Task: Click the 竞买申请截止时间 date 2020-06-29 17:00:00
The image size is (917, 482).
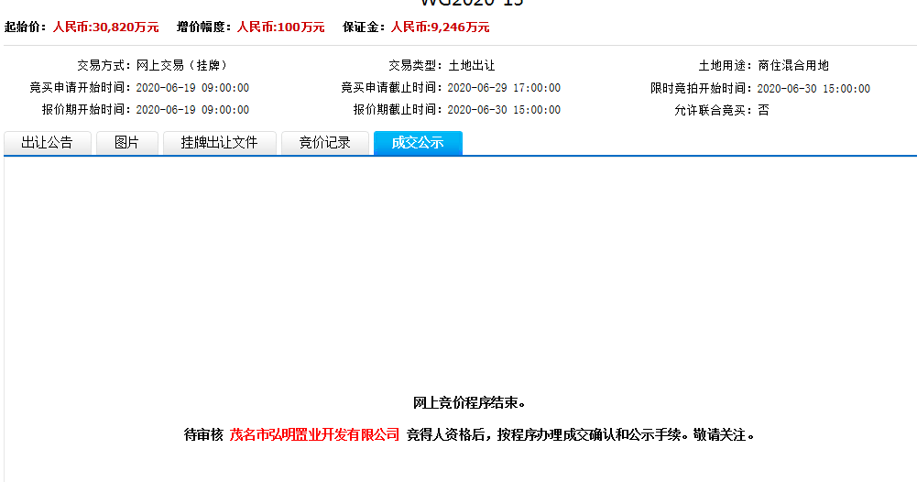Action: 504,88
